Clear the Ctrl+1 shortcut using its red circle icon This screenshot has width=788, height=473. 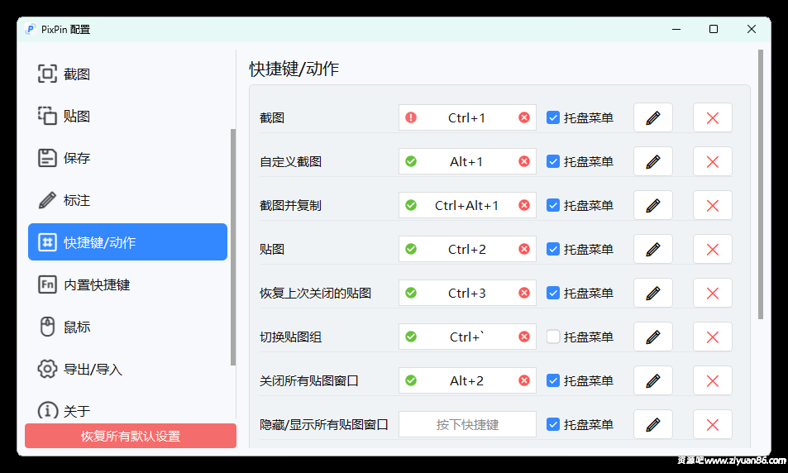click(x=524, y=118)
